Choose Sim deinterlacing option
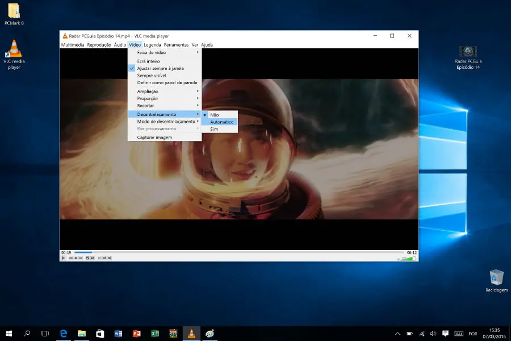This screenshot has height=341, width=511. click(x=219, y=129)
